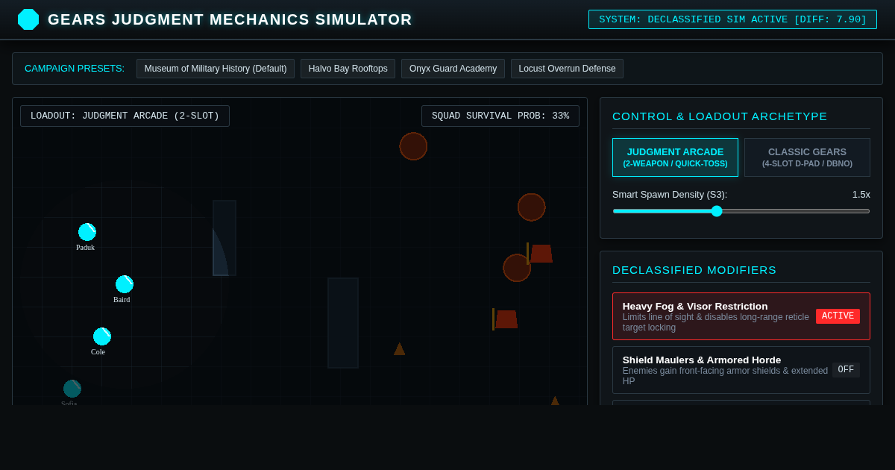Load the Halvo Bay Rooftops preset
The height and width of the screenshot is (470, 895).
click(348, 69)
